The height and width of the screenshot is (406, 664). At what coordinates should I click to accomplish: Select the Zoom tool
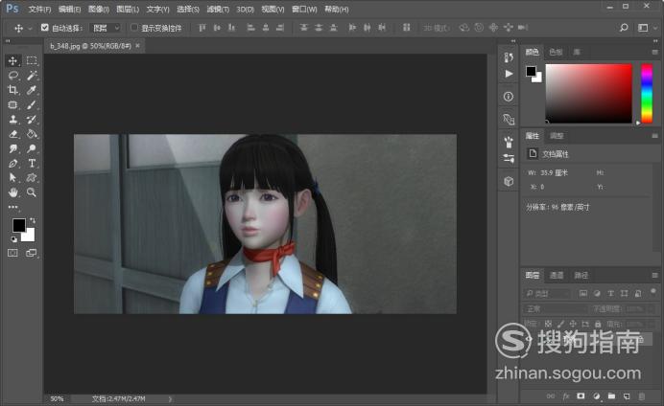tap(32, 192)
